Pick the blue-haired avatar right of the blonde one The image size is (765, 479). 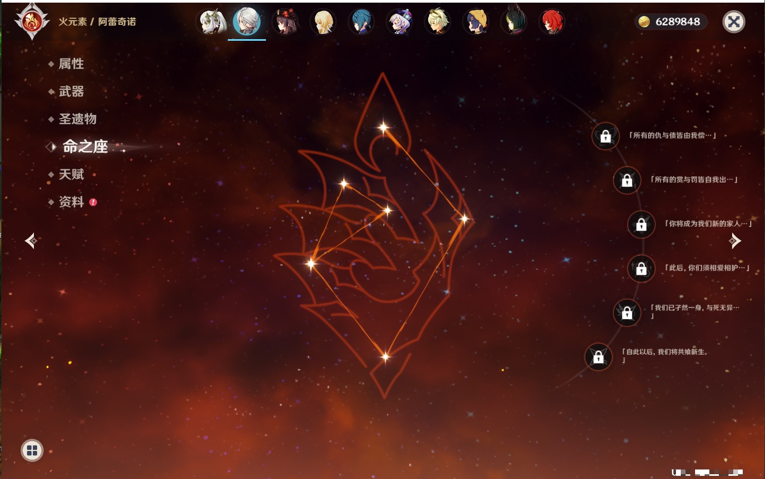(x=361, y=22)
